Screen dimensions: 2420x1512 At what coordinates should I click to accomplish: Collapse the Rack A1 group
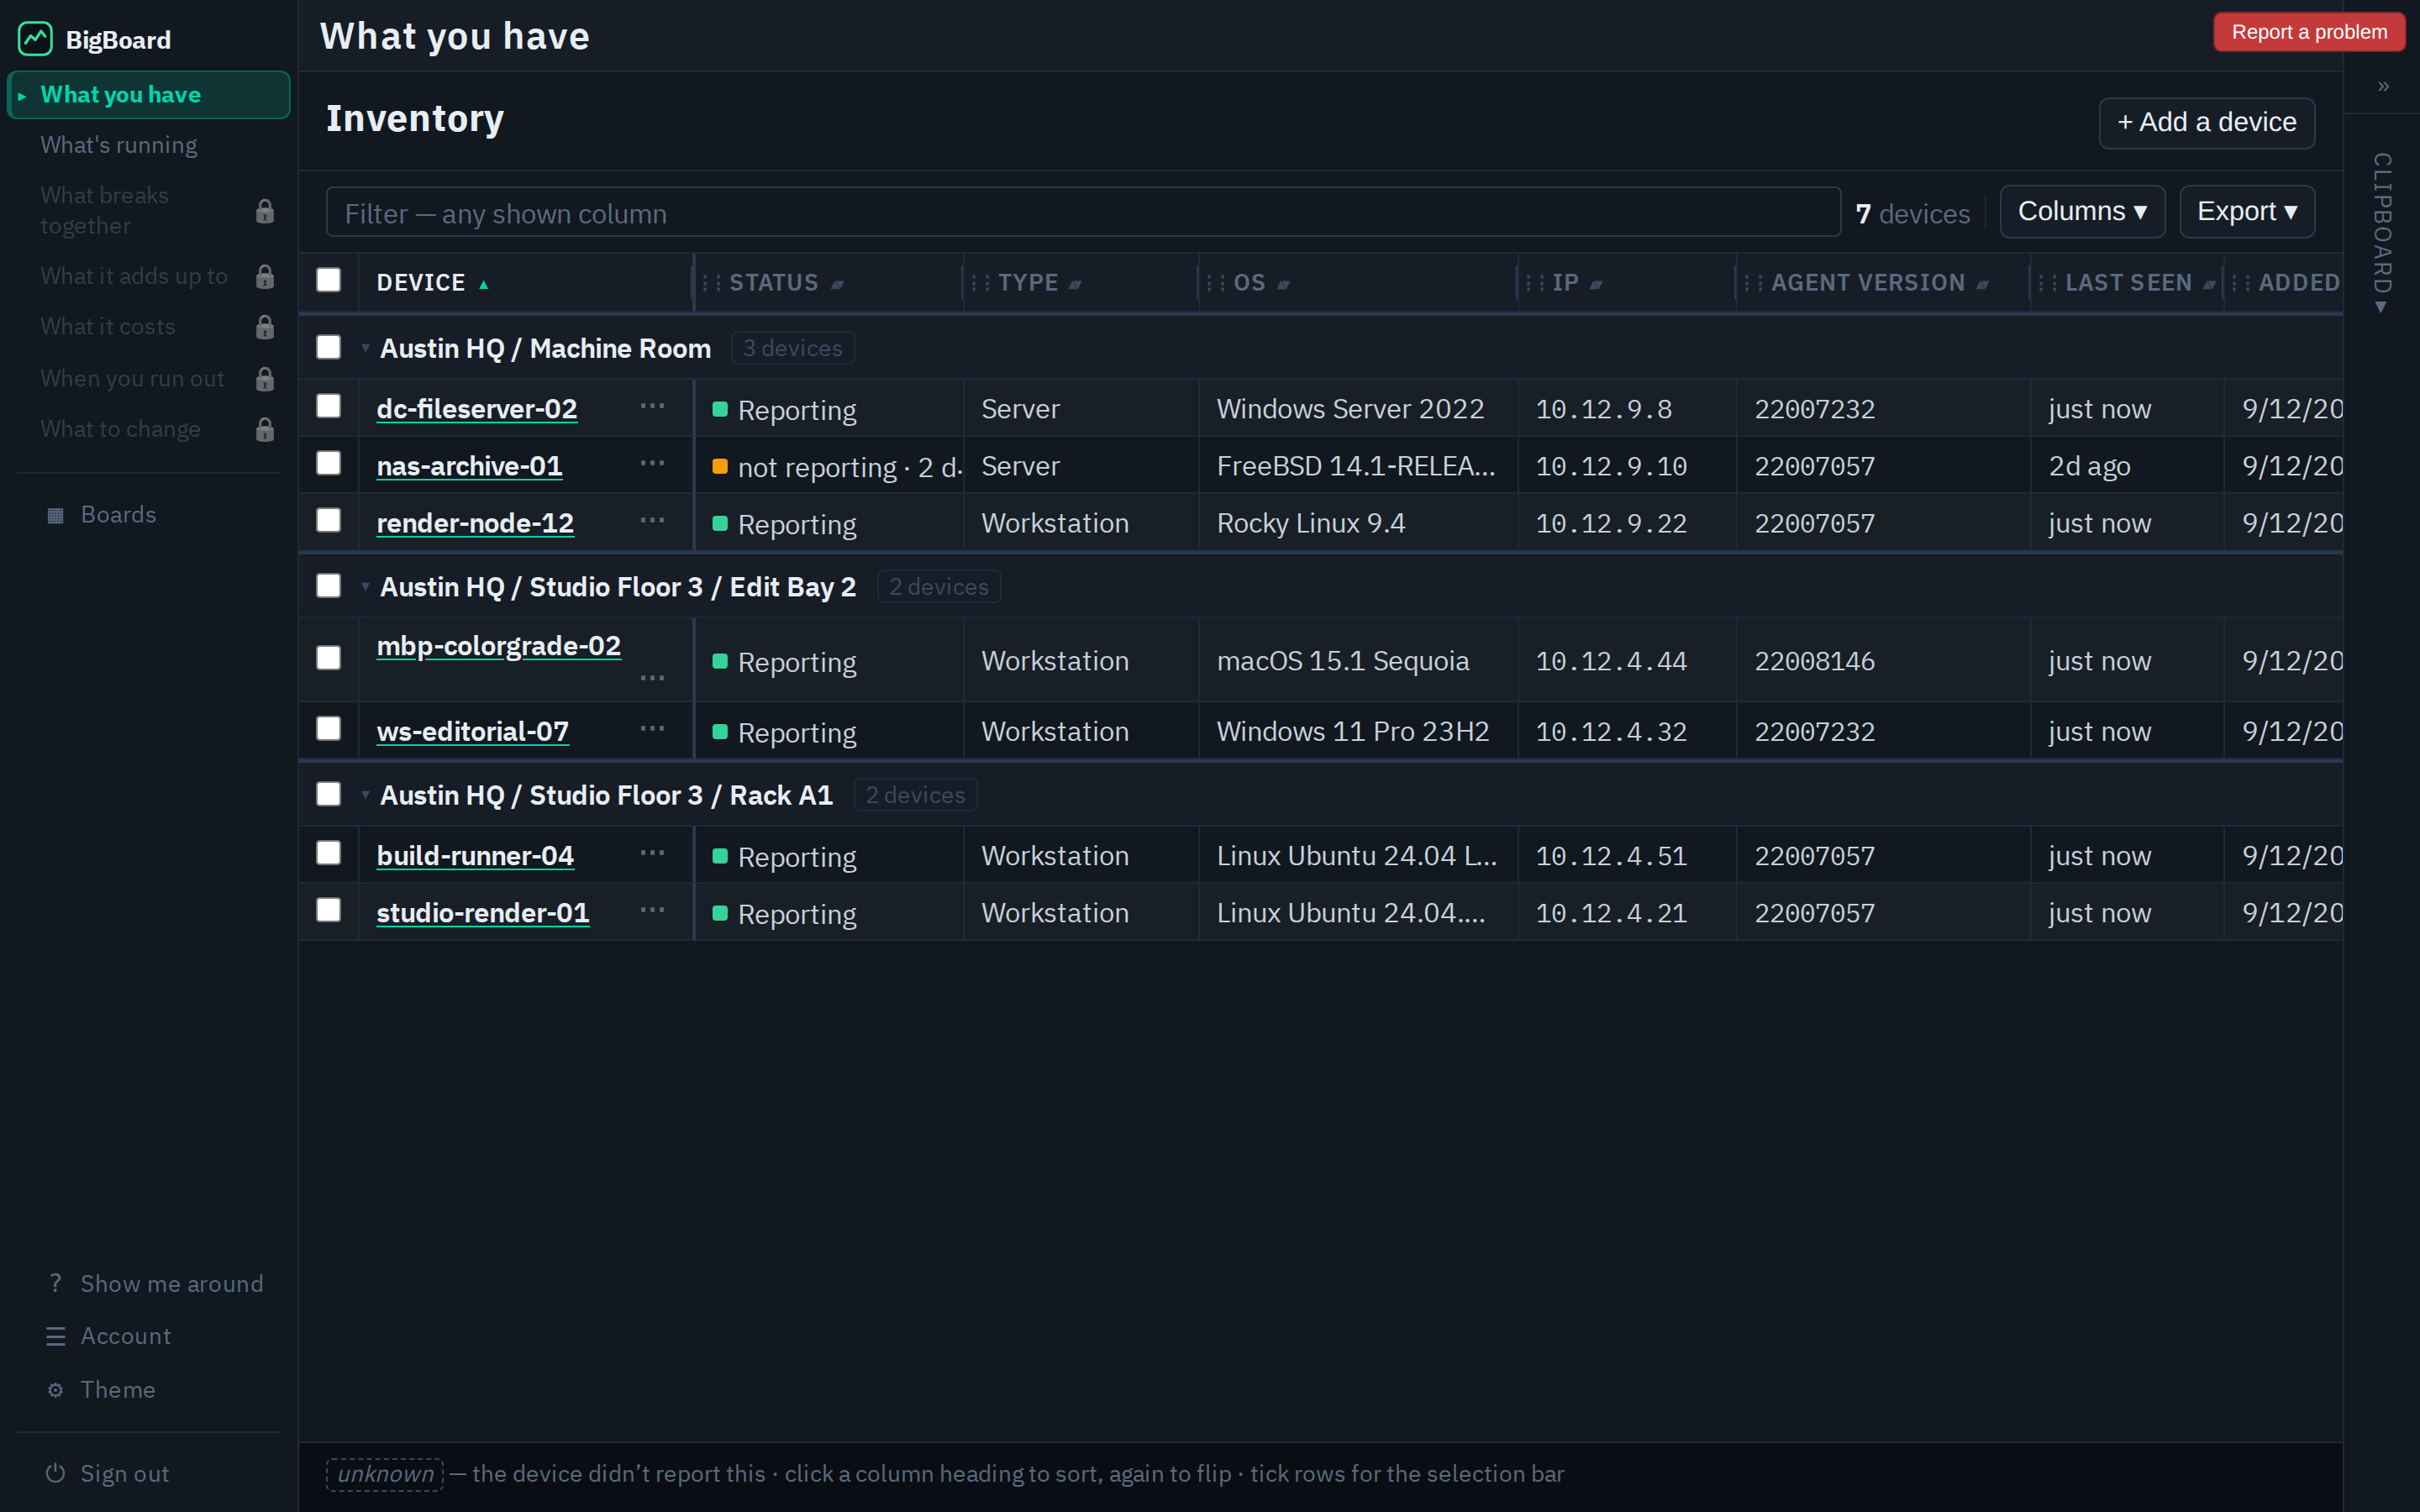(x=366, y=796)
